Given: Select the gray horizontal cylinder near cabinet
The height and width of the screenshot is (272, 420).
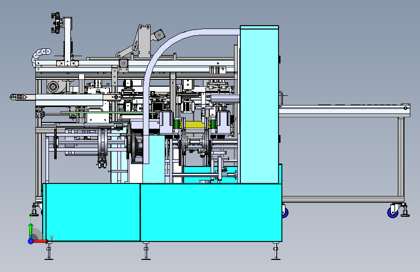Looking at the screenshot, I should click(x=225, y=98).
